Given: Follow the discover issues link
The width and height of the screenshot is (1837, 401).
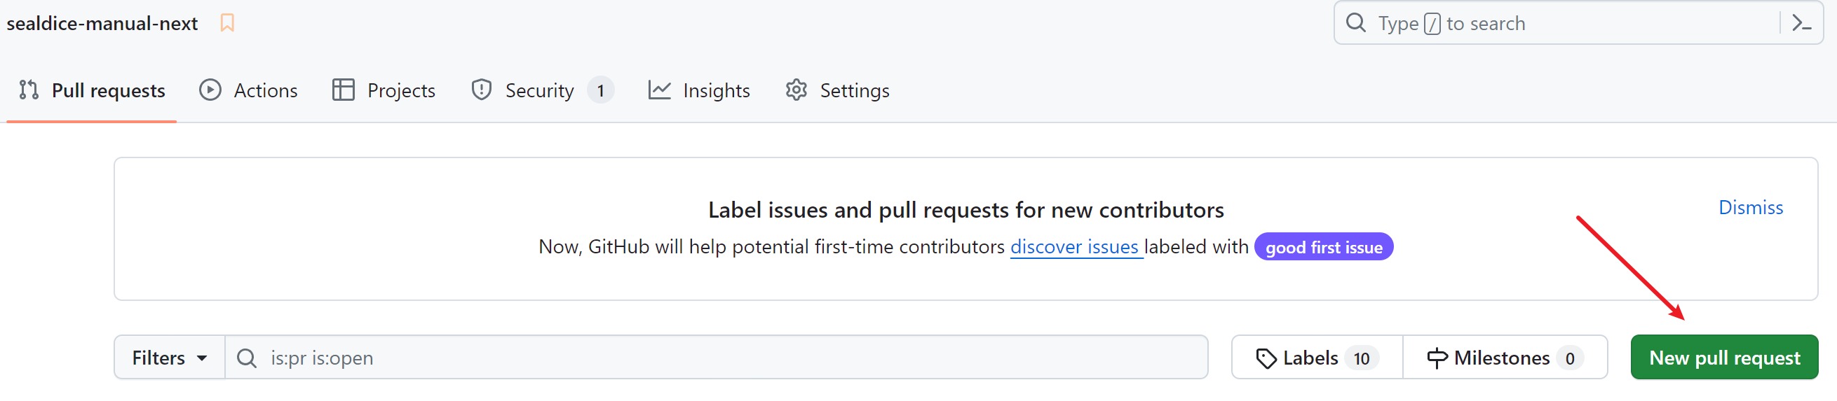Looking at the screenshot, I should tap(1074, 246).
